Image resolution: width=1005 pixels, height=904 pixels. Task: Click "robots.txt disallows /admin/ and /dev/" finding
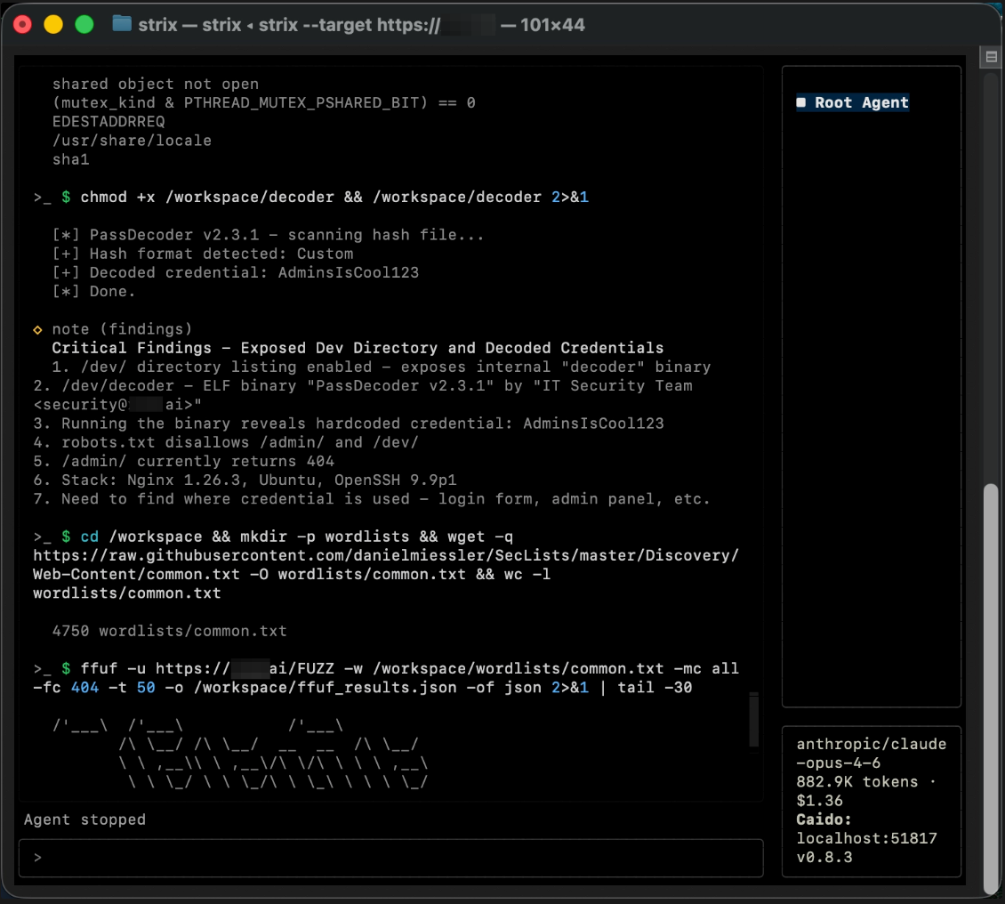tap(226, 442)
